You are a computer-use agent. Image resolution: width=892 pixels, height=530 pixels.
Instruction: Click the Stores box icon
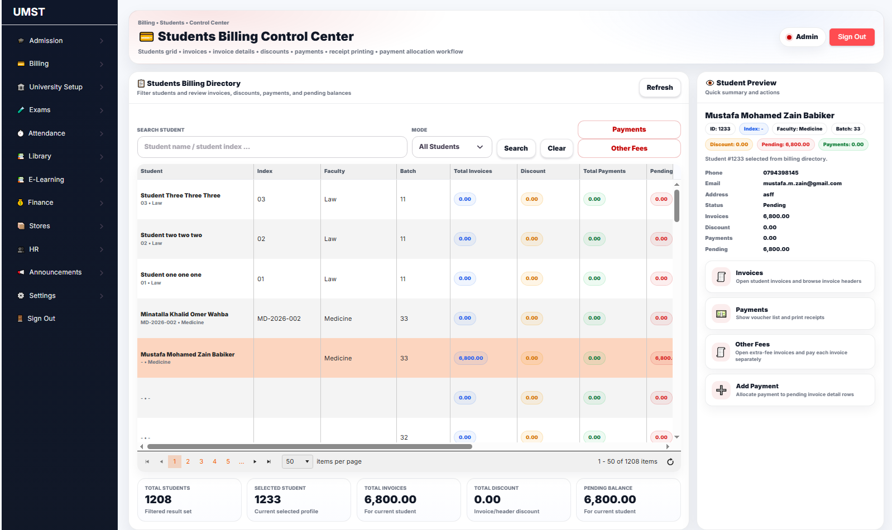(x=21, y=226)
